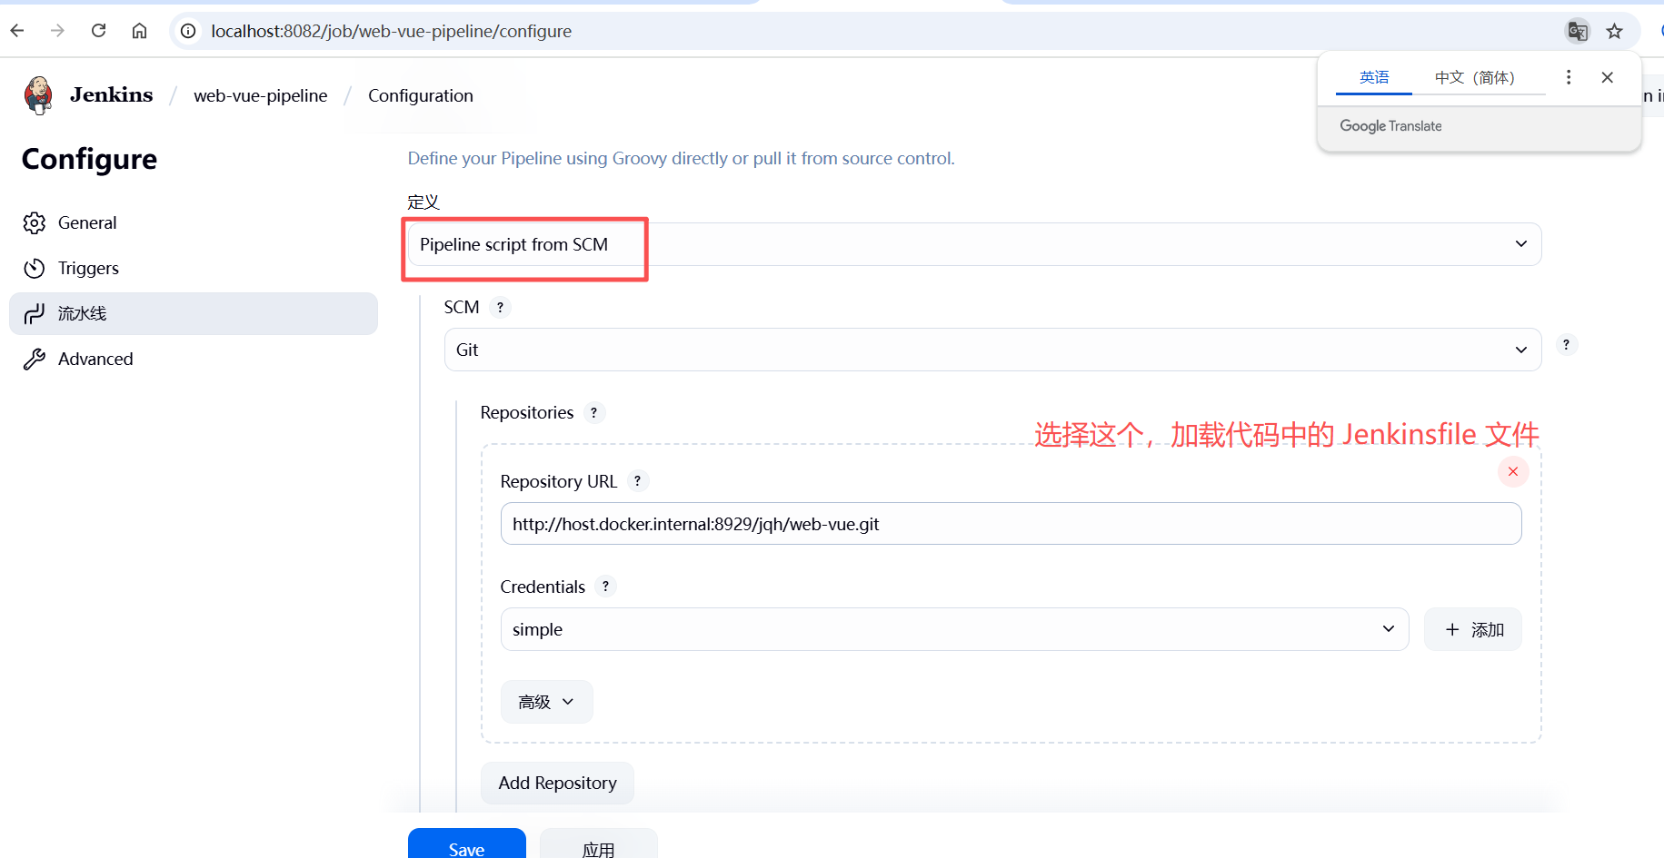Viewport: 1664px width, 858px height.
Task: Go to Advanced section text in sidebar
Action: [x=95, y=360]
